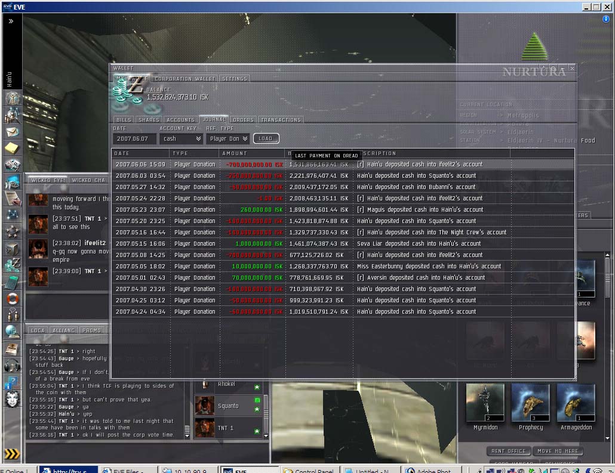Open the ship Fitting icon
This screenshot has width=615, height=473.
tap(13, 165)
